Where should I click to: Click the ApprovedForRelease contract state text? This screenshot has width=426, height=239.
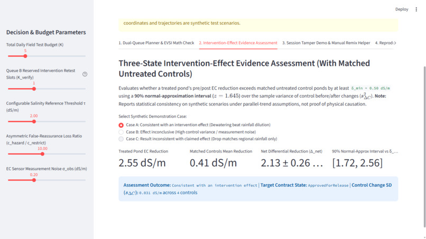click(328, 186)
